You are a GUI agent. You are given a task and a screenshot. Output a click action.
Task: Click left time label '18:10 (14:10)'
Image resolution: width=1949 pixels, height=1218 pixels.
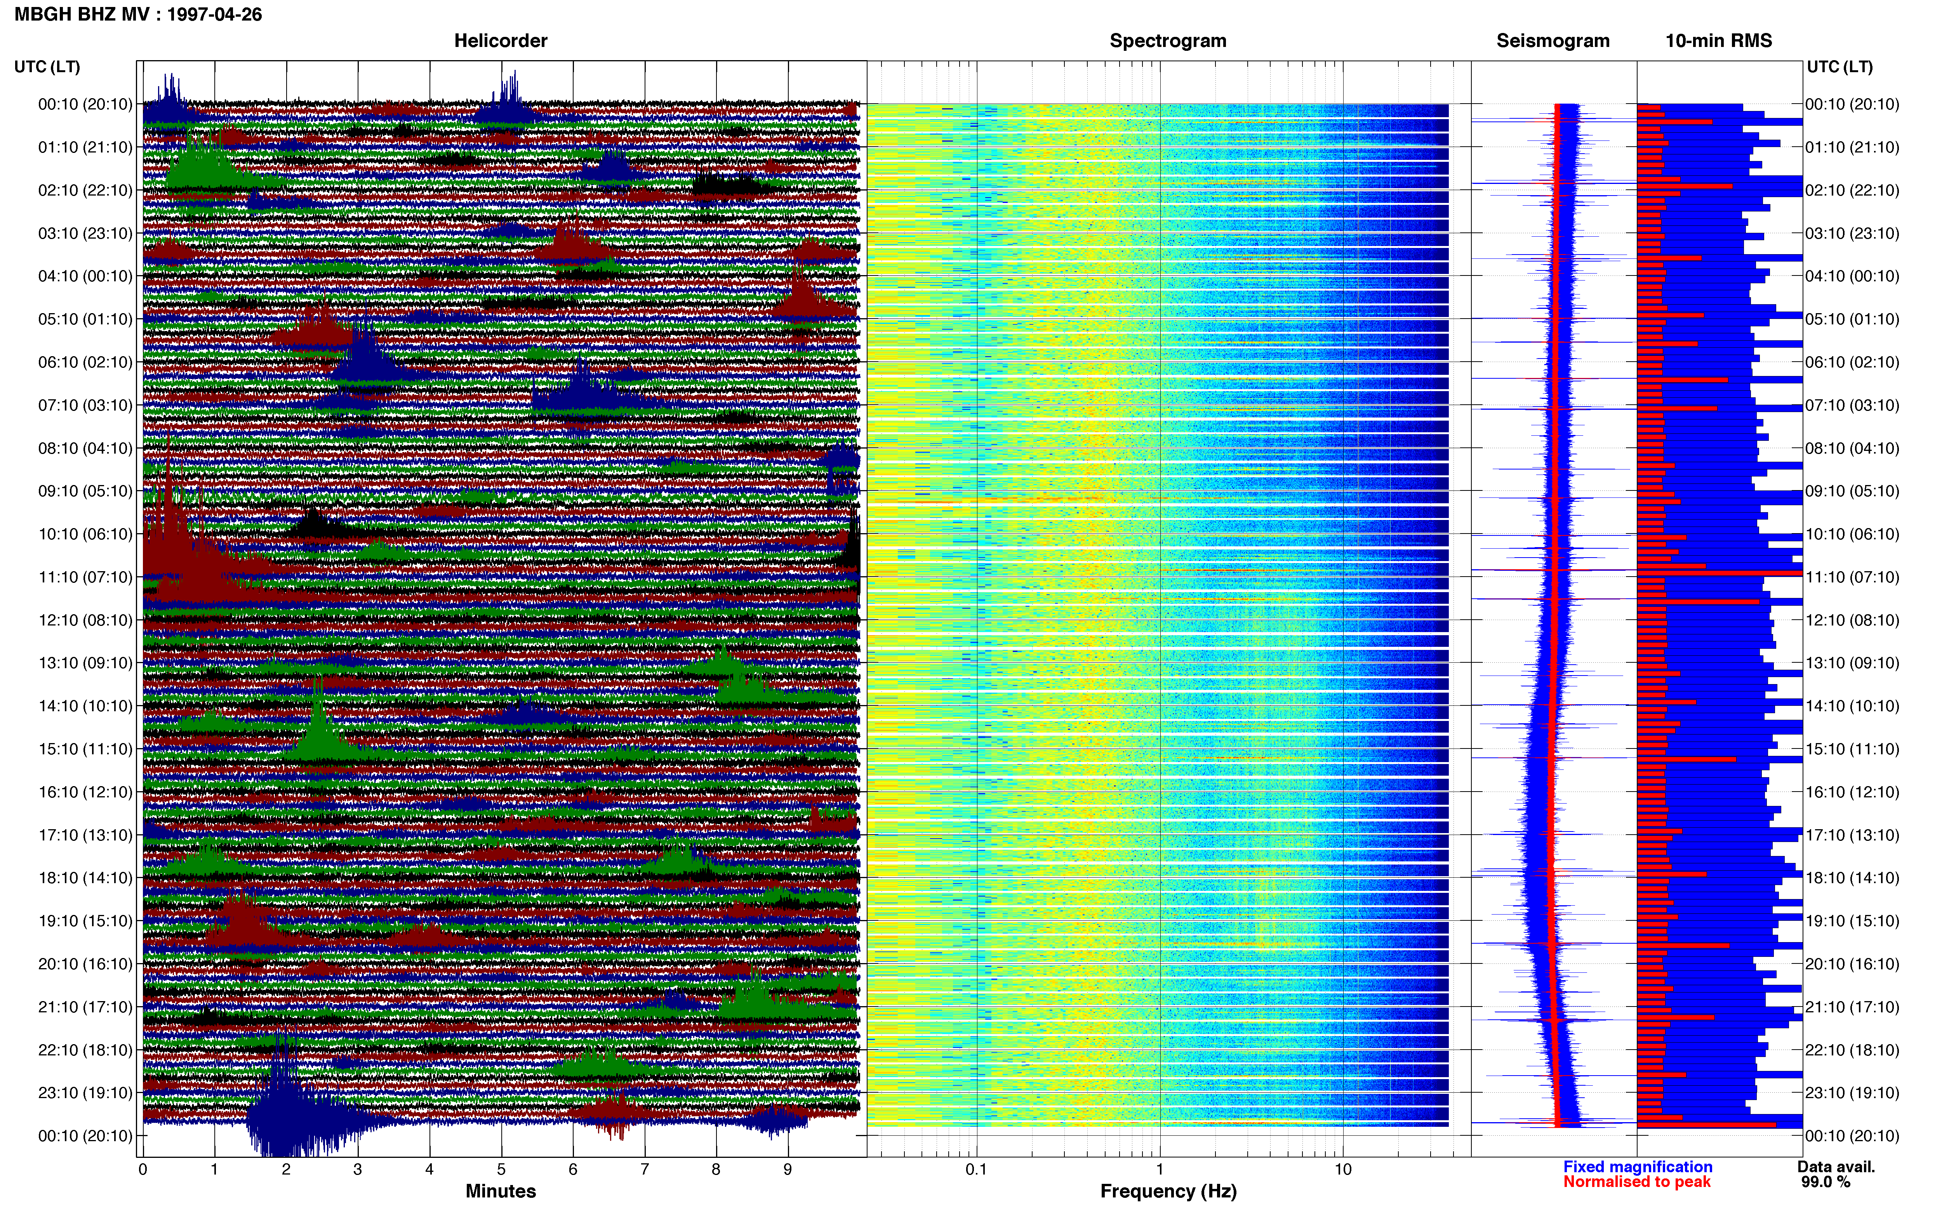tap(85, 878)
